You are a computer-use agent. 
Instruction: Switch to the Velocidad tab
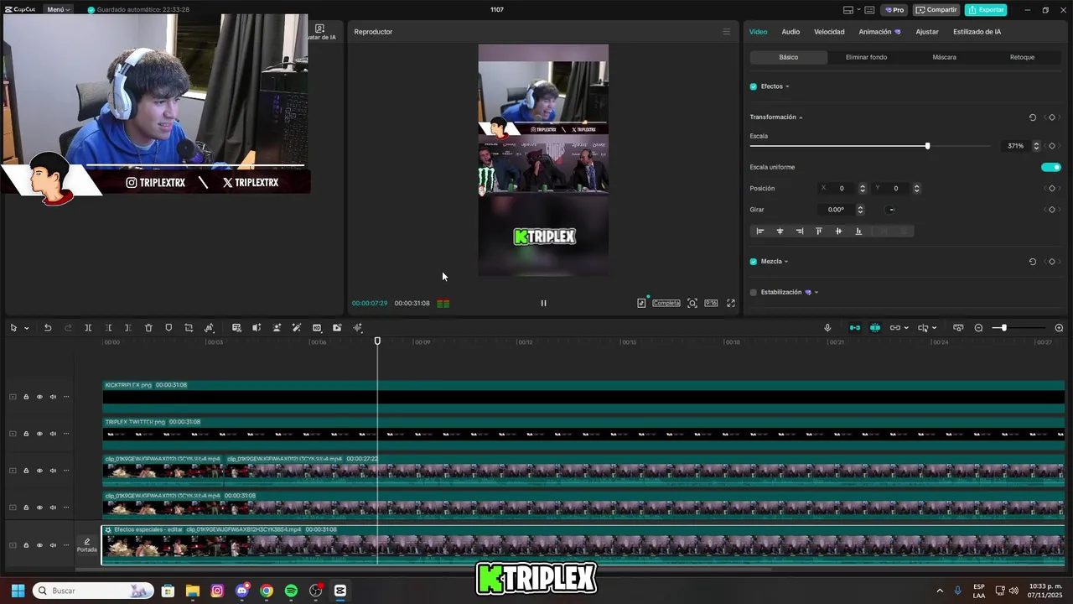coord(829,32)
